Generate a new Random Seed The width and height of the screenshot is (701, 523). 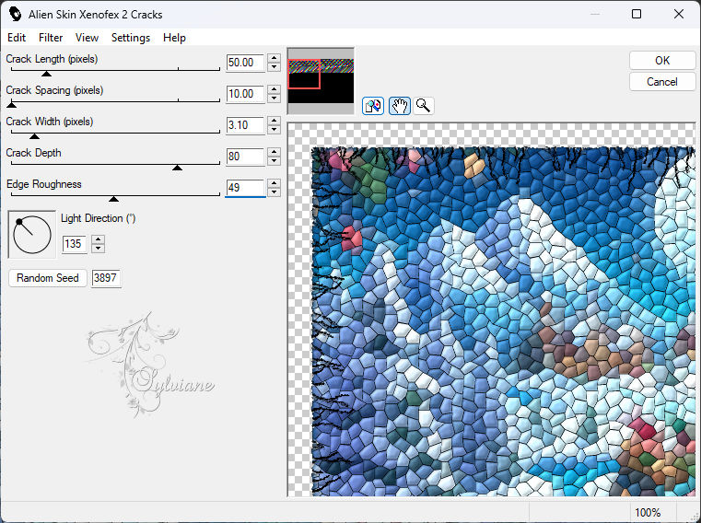47,277
